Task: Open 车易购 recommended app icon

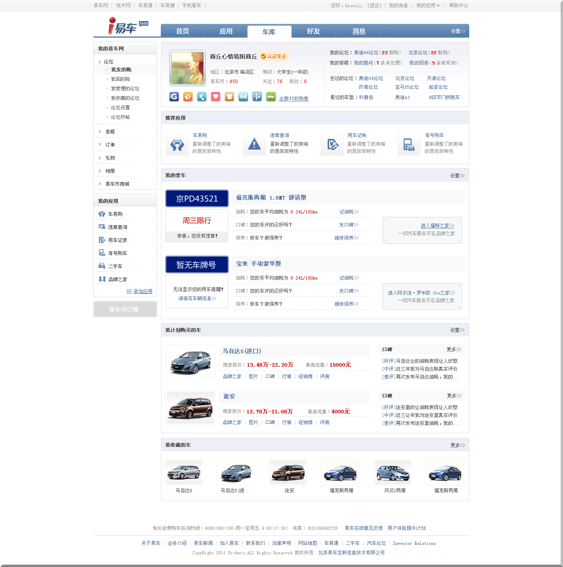Action: tap(177, 145)
